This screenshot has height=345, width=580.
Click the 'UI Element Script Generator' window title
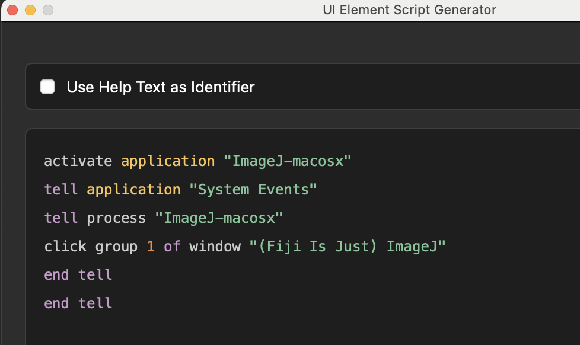[x=409, y=10]
